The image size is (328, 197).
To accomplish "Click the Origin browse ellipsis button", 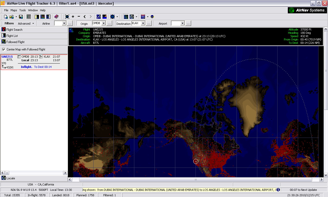I will point(109,23).
